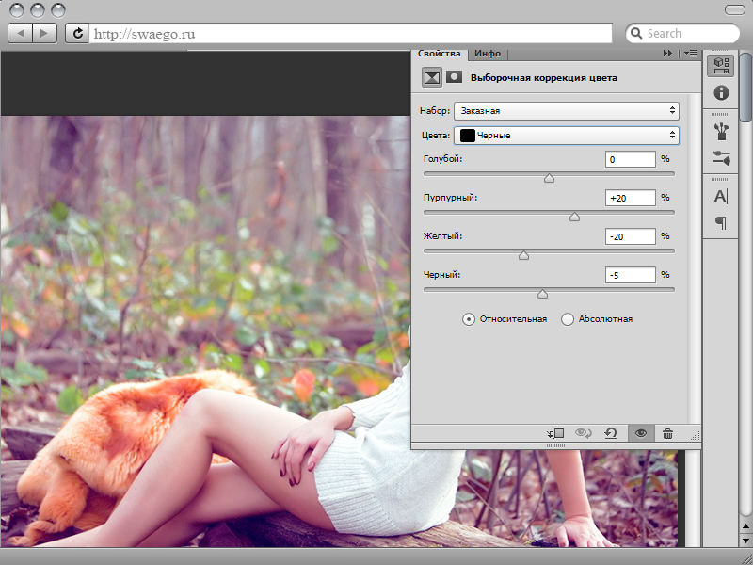Click the magnifier icon in the Search box
Image resolution: width=753 pixels, height=565 pixels.
pyautogui.click(x=636, y=33)
